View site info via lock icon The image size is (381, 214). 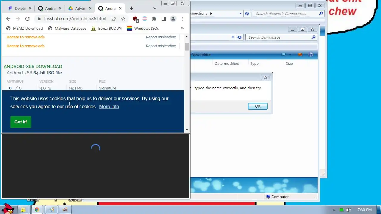pos(39,19)
